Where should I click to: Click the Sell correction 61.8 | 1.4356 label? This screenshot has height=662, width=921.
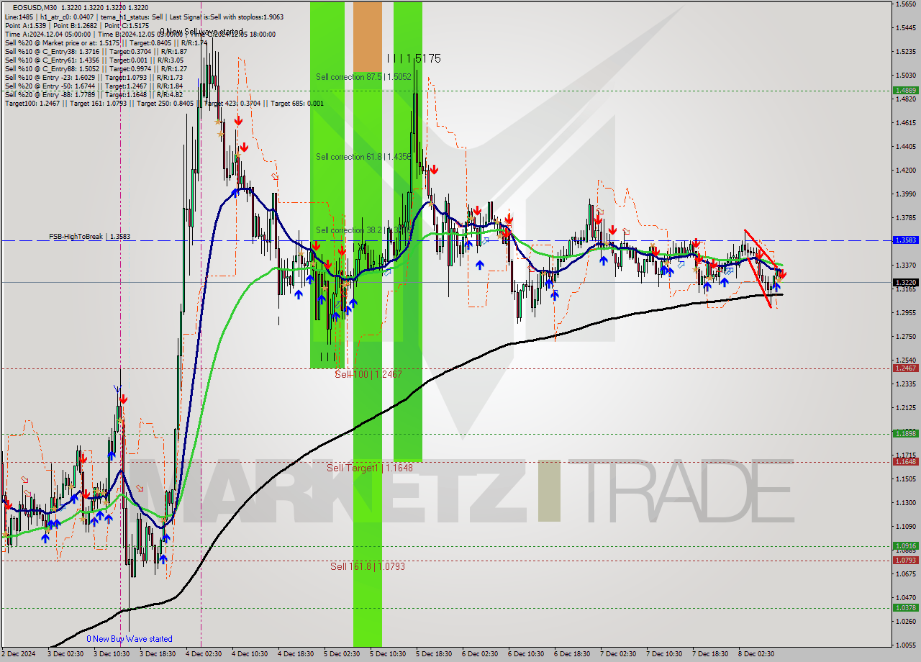point(363,157)
